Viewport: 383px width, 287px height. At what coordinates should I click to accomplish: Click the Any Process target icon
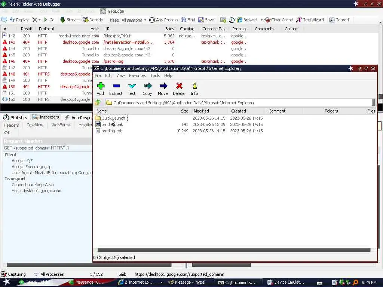[152, 20]
